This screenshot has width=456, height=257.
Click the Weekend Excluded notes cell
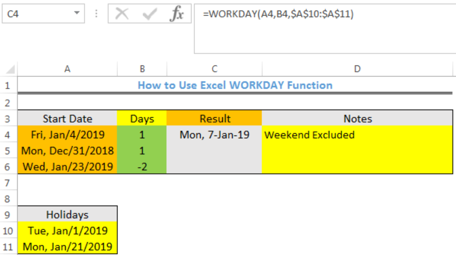pyautogui.click(x=357, y=135)
